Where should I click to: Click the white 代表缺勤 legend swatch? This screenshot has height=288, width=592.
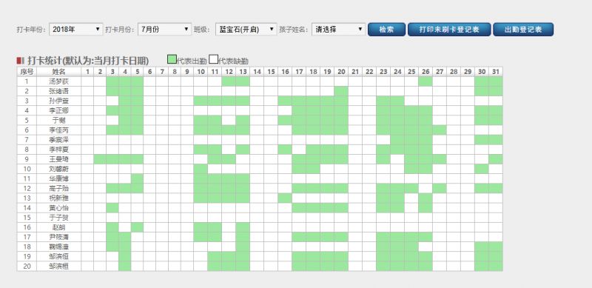click(x=214, y=59)
